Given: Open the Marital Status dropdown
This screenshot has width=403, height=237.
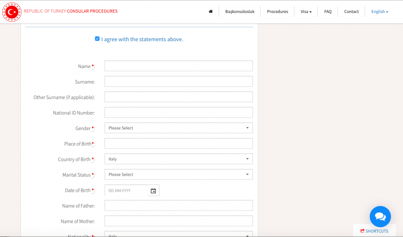Looking at the screenshot, I should [178, 174].
